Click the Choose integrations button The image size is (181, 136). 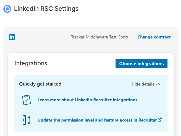pos(141,64)
